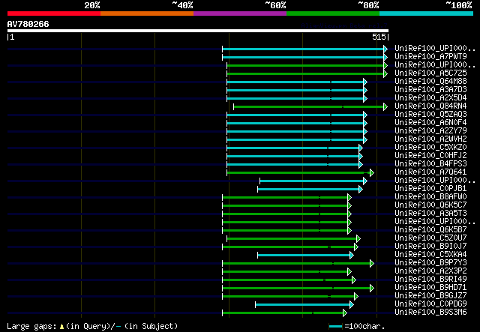Open hit UniRef100_A2X5D4

point(430,98)
